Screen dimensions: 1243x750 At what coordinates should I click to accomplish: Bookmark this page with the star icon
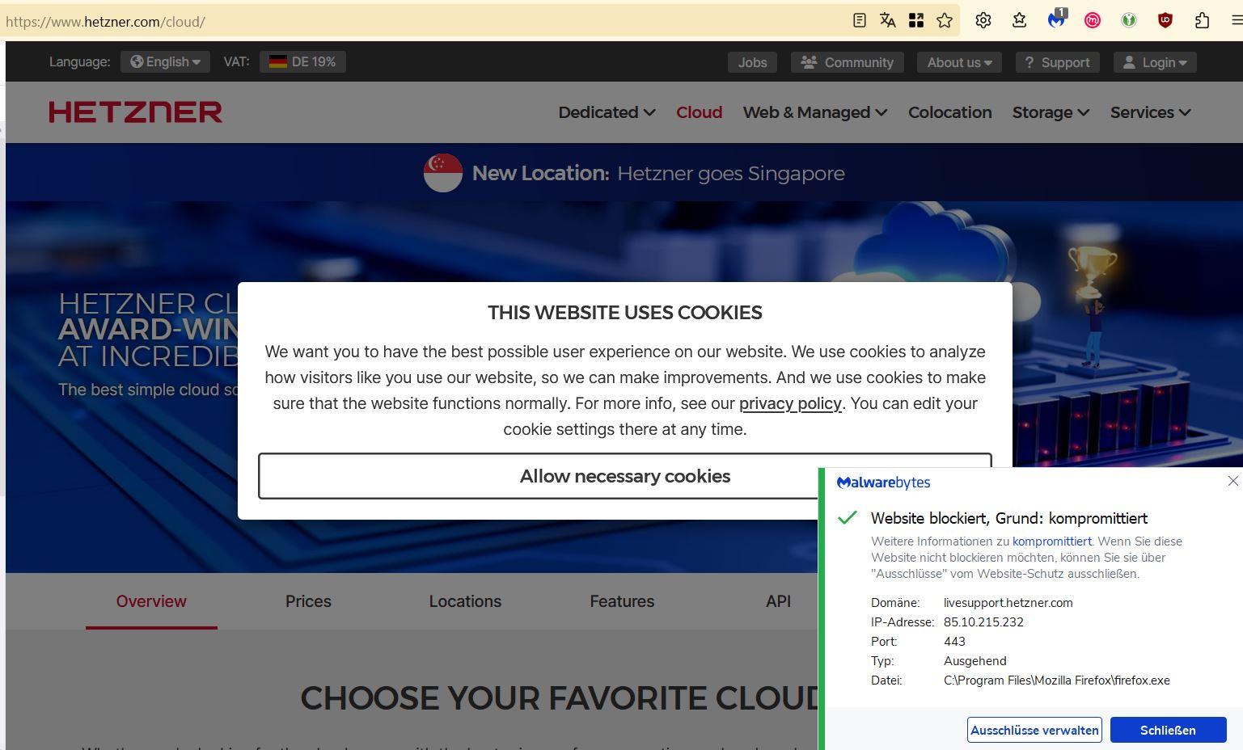click(x=945, y=21)
